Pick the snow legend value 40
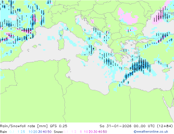174x134 pixels. point(100,132)
